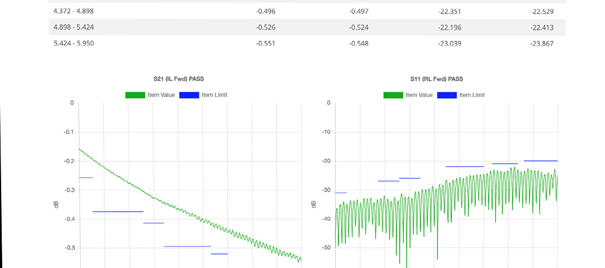This screenshot has width=605, height=268.
Task: Click the -0.526 table cell
Action: (x=265, y=27)
